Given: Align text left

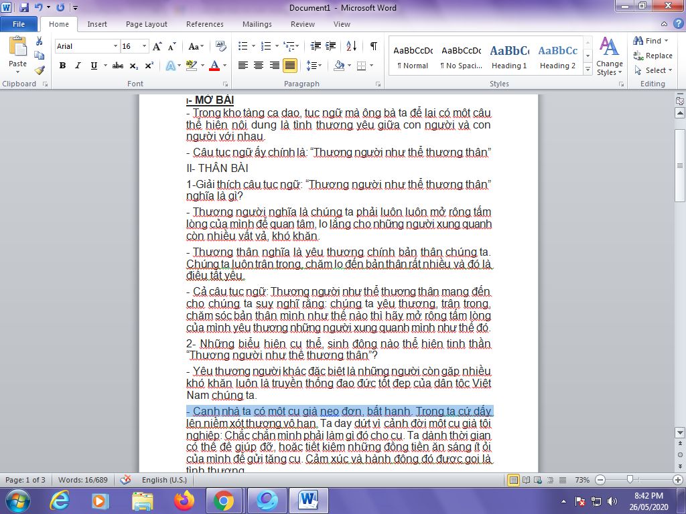Looking at the screenshot, I should click(243, 66).
